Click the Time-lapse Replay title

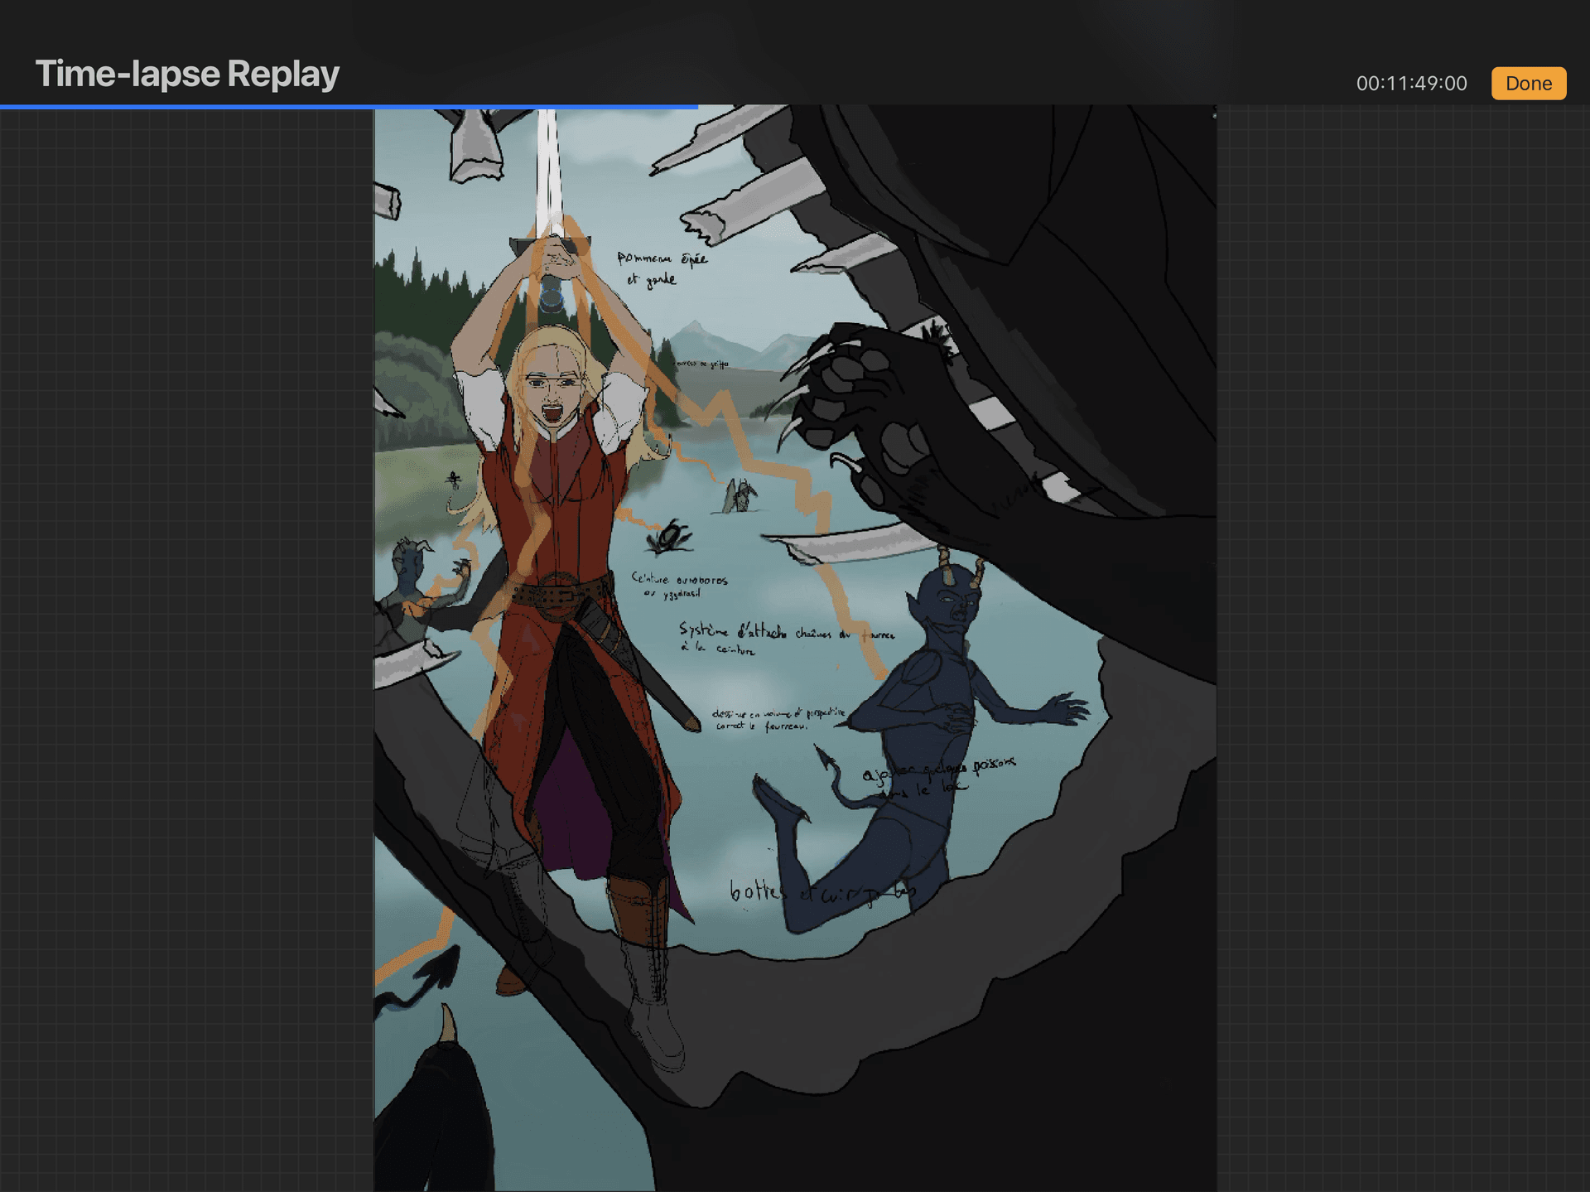(x=187, y=74)
